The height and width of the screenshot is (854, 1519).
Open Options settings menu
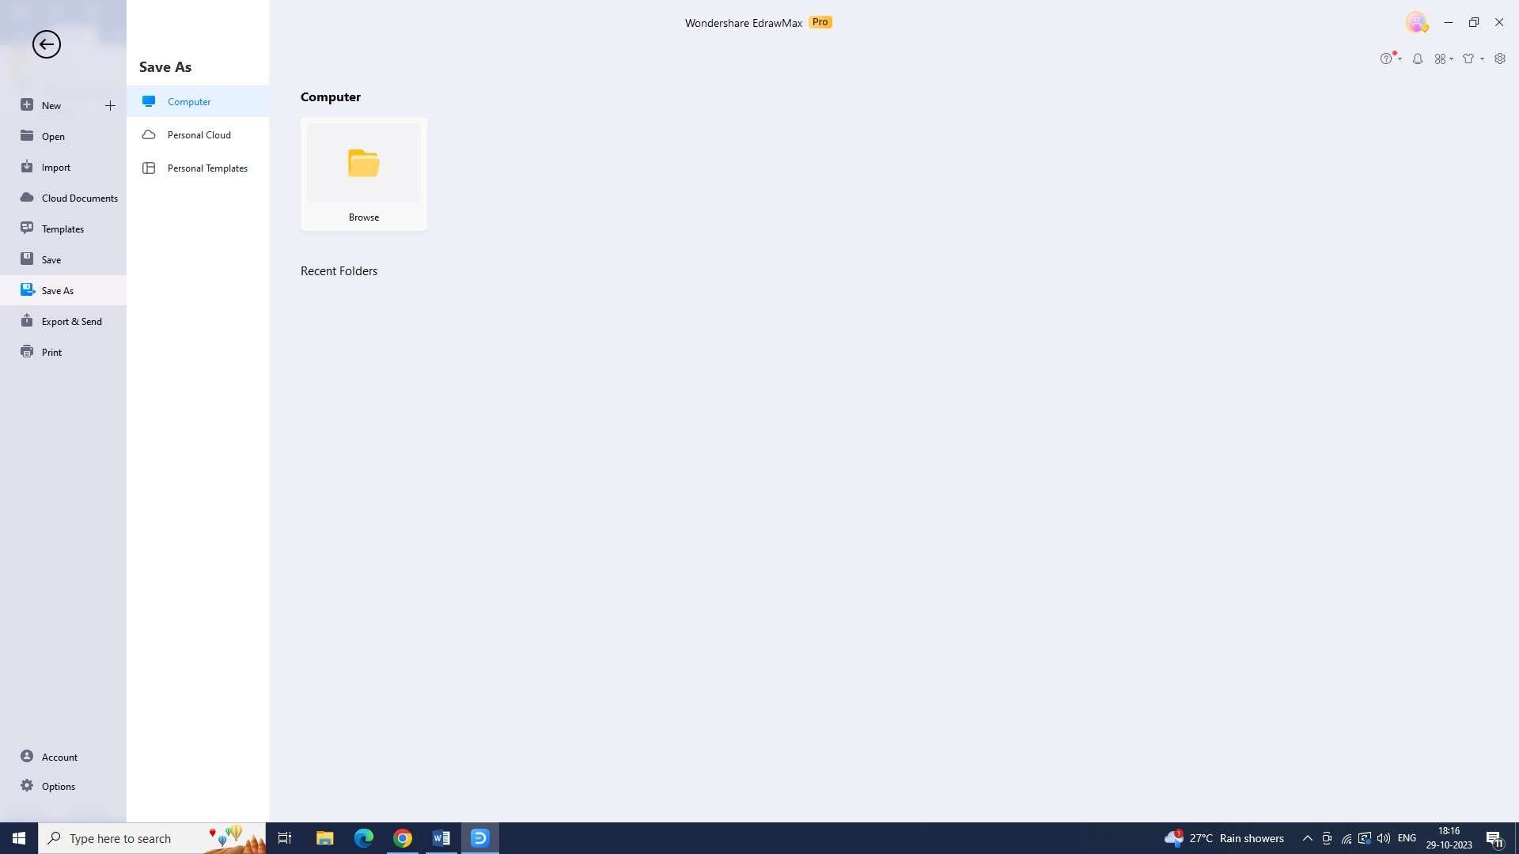pos(59,785)
